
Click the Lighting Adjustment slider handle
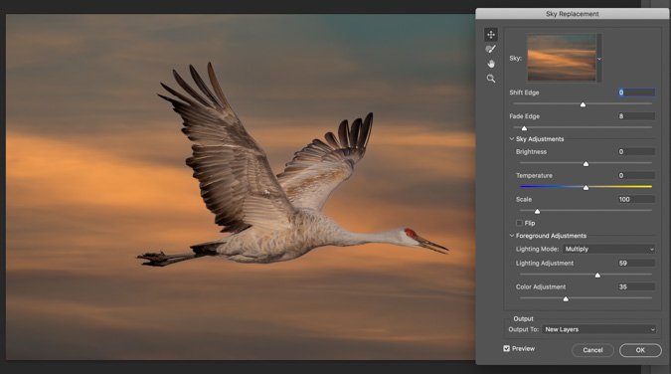[x=597, y=276]
